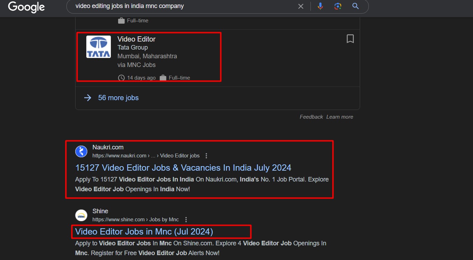This screenshot has height=260, width=473.
Task: Open 15127 Video Editor Jobs & Vacancies result
Action: [183, 168]
